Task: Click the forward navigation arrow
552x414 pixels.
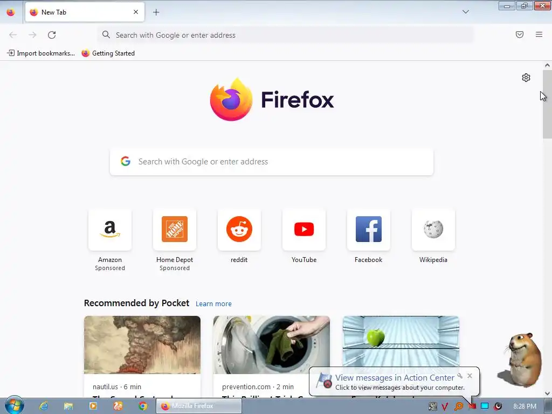Action: coord(32,35)
